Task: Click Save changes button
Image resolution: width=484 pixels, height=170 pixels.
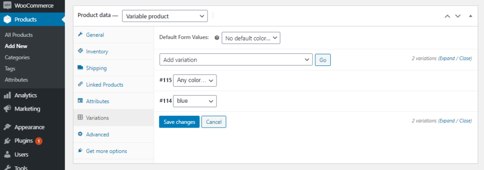Action: point(179,122)
